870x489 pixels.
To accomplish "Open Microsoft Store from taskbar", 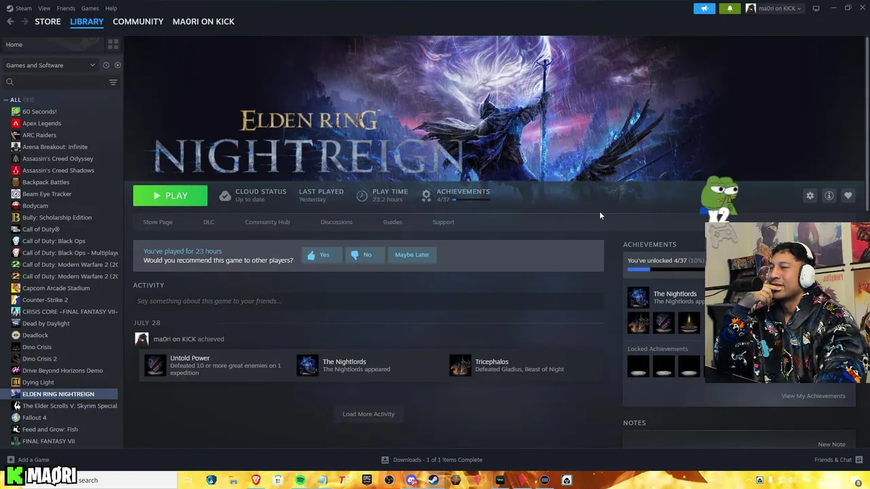I will click(278, 480).
